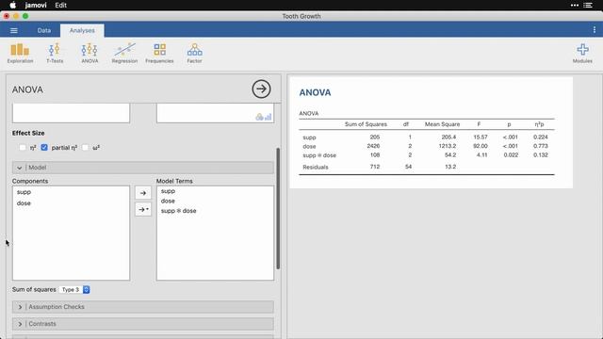The height and width of the screenshot is (339, 603).
Task: Expand the Contrasts section
Action: pyautogui.click(x=143, y=324)
